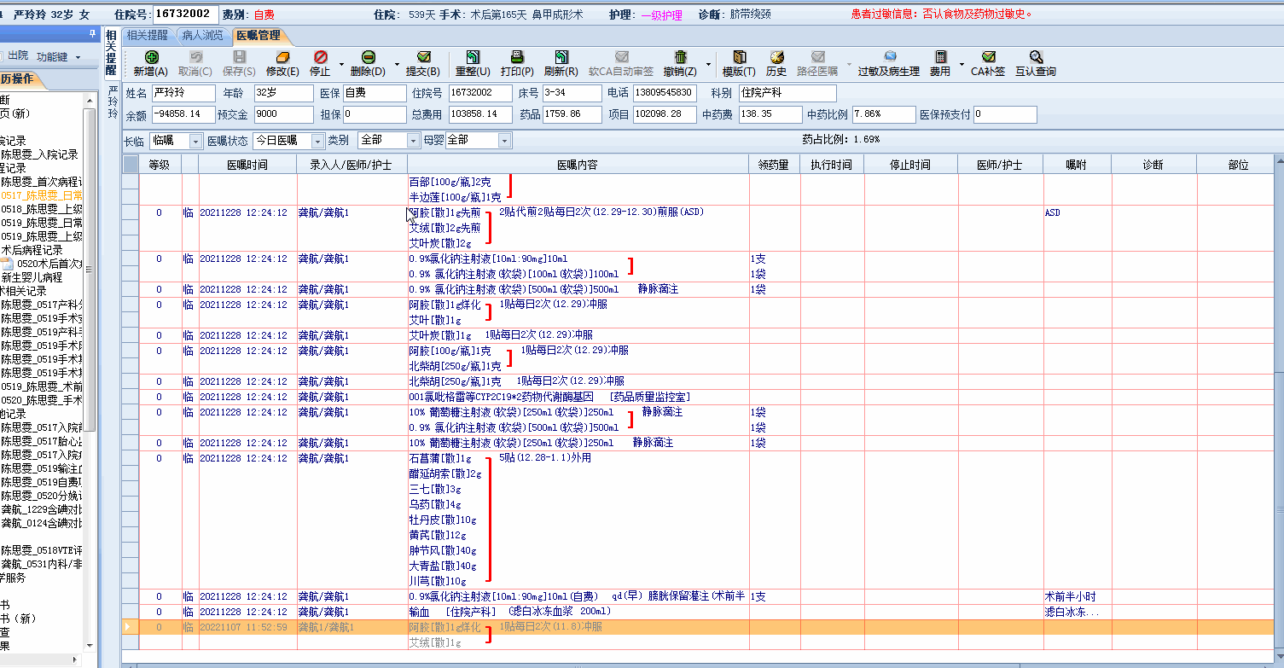Click the 新增(A) add order icon
This screenshot has width=1284, height=668.
click(150, 57)
